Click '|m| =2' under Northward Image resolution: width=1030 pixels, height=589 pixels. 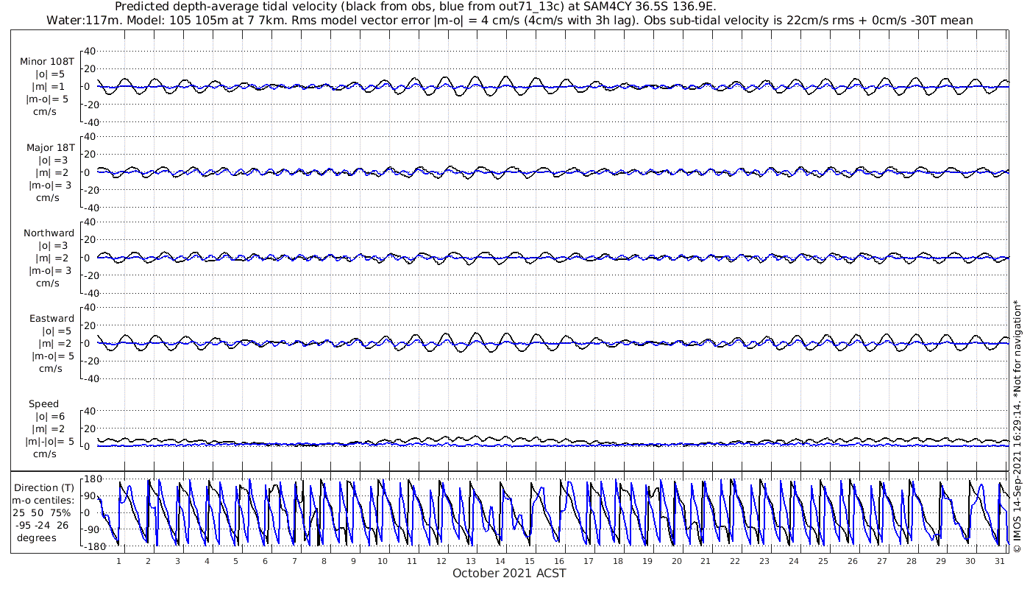(x=51, y=258)
